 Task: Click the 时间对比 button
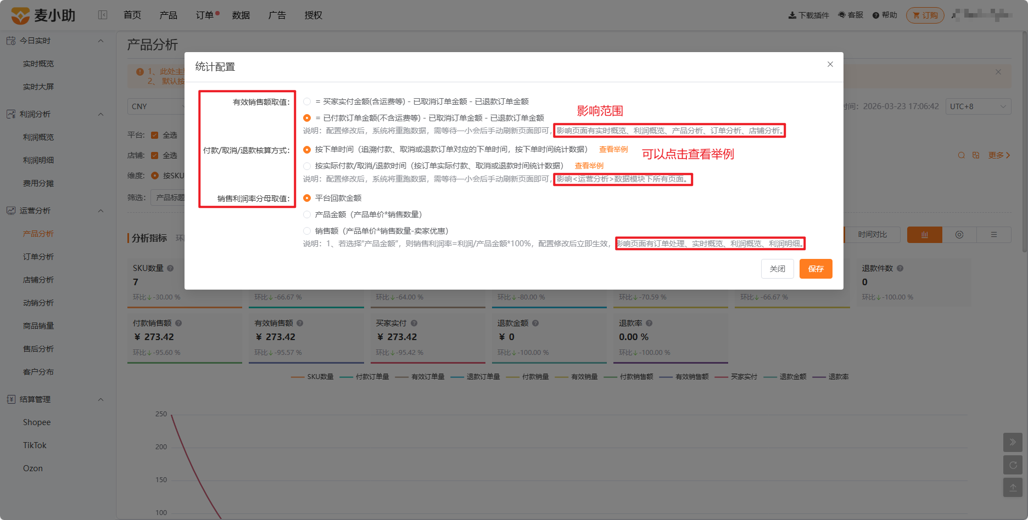coord(873,235)
